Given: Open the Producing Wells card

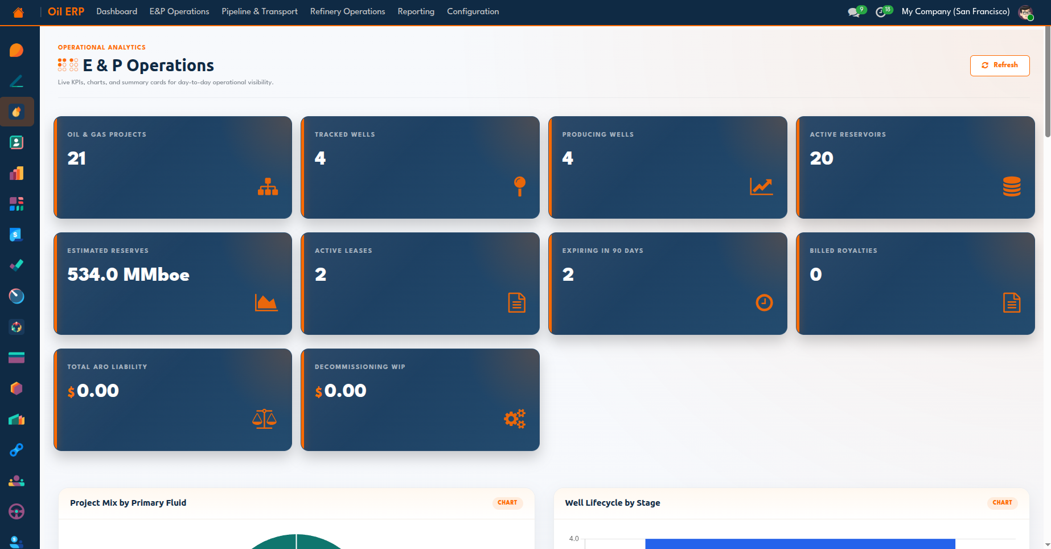Looking at the screenshot, I should [x=668, y=167].
